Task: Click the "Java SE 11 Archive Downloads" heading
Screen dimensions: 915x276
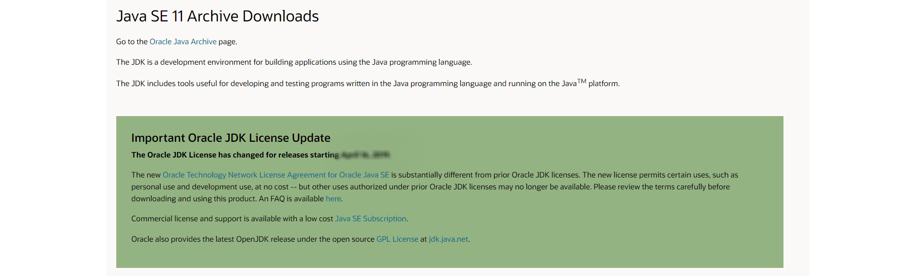Action: [217, 17]
